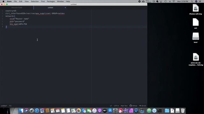204x114 pixels.
Task: Change Plain Text grammar selector
Action: tap(124, 106)
